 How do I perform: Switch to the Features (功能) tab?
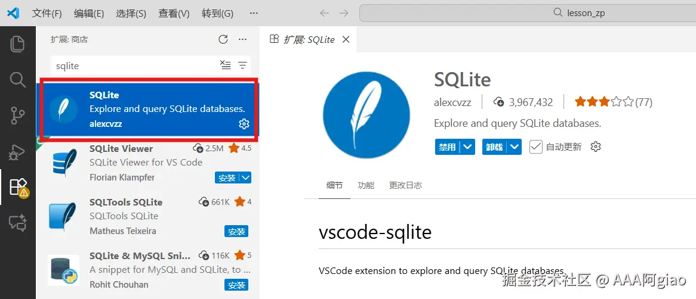(x=366, y=185)
